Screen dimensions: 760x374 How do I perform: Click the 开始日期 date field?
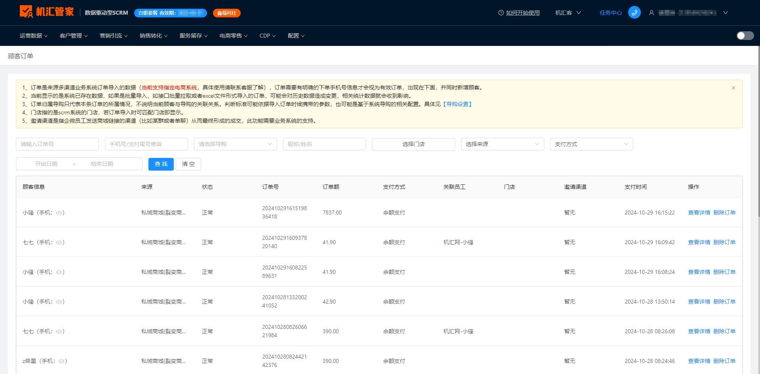46,164
